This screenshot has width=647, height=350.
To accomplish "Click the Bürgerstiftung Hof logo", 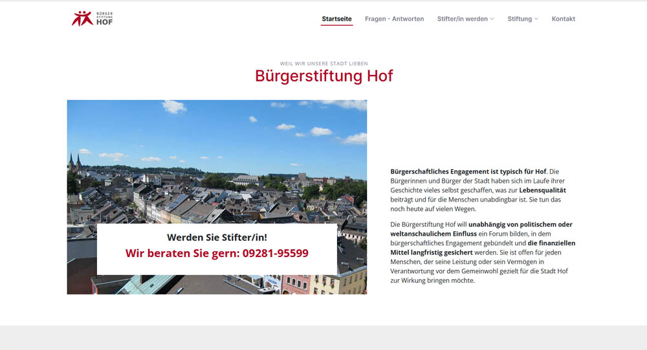I will 92,19.
